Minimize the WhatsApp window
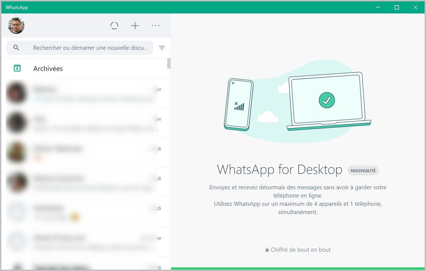This screenshot has height=271, width=426. 378,7
